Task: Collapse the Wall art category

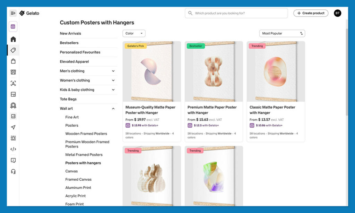Action: tap(113, 109)
